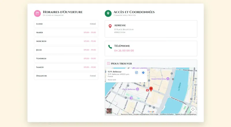Select the Mercredi opening hours row
Screen dimensions: 231x127
(x=66, y=41)
